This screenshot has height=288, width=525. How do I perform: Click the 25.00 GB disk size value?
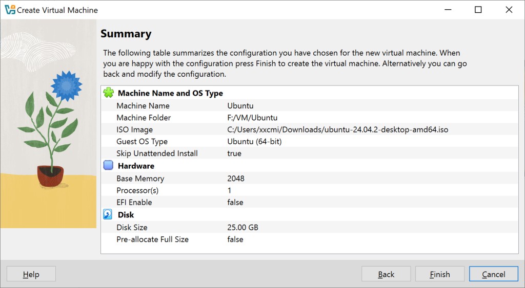pos(243,228)
